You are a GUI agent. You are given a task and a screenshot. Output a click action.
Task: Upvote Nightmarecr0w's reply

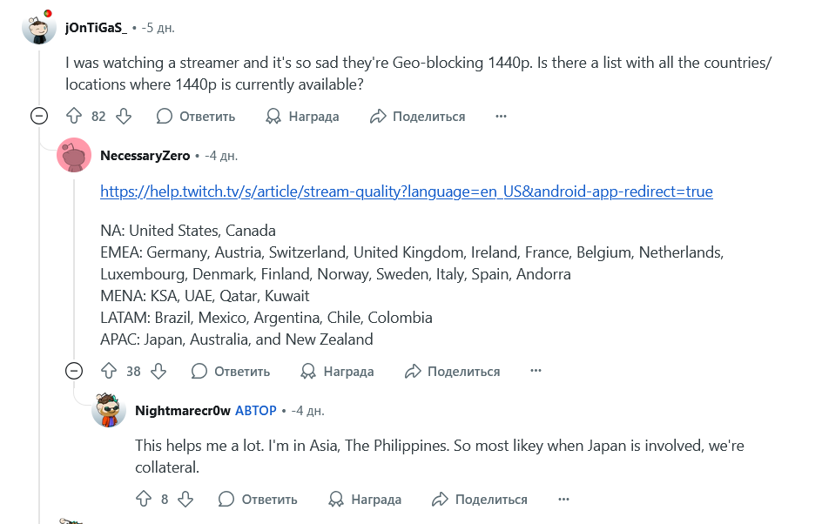[144, 499]
